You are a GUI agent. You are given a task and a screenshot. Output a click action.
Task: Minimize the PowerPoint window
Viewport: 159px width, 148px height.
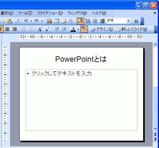click(x=139, y=5)
